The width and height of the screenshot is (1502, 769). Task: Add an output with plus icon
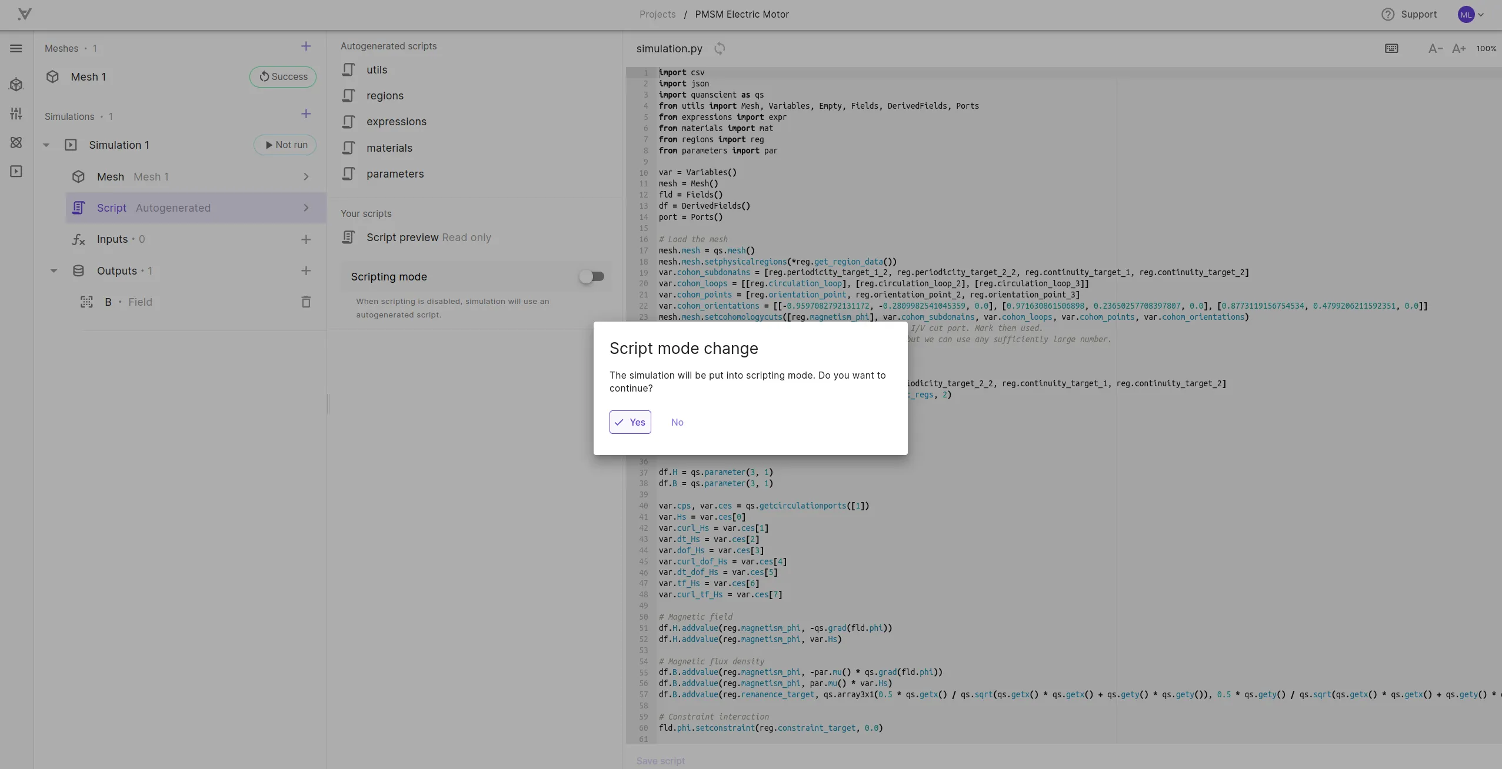click(x=306, y=270)
